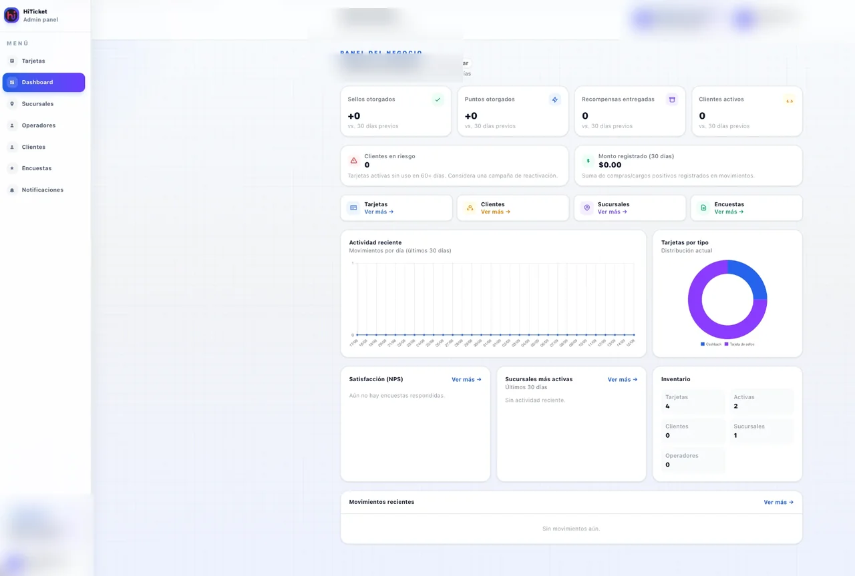Click the Operadores person icon in sidebar
Image resolution: width=855 pixels, height=576 pixels.
(x=12, y=125)
